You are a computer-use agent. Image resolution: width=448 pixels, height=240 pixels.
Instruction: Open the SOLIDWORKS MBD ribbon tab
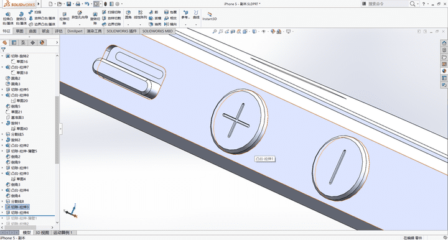coord(157,31)
